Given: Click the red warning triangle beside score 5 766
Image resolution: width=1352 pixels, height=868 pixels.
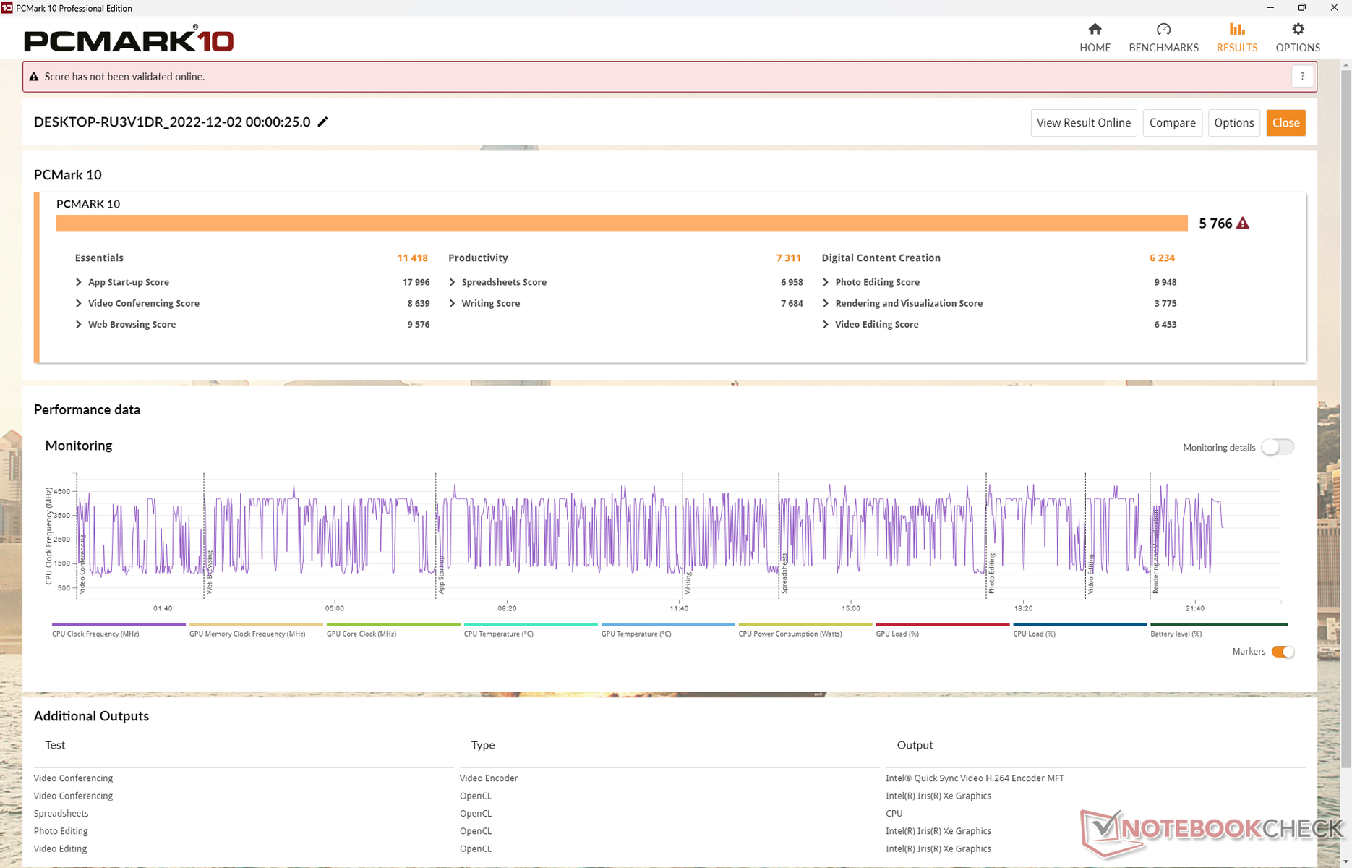Looking at the screenshot, I should [x=1243, y=224].
